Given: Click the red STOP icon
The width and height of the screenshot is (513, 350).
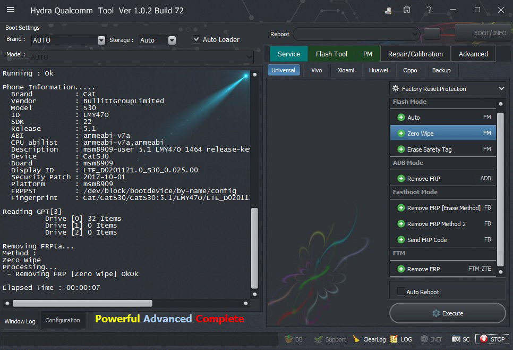Looking at the screenshot, I should (484, 339).
